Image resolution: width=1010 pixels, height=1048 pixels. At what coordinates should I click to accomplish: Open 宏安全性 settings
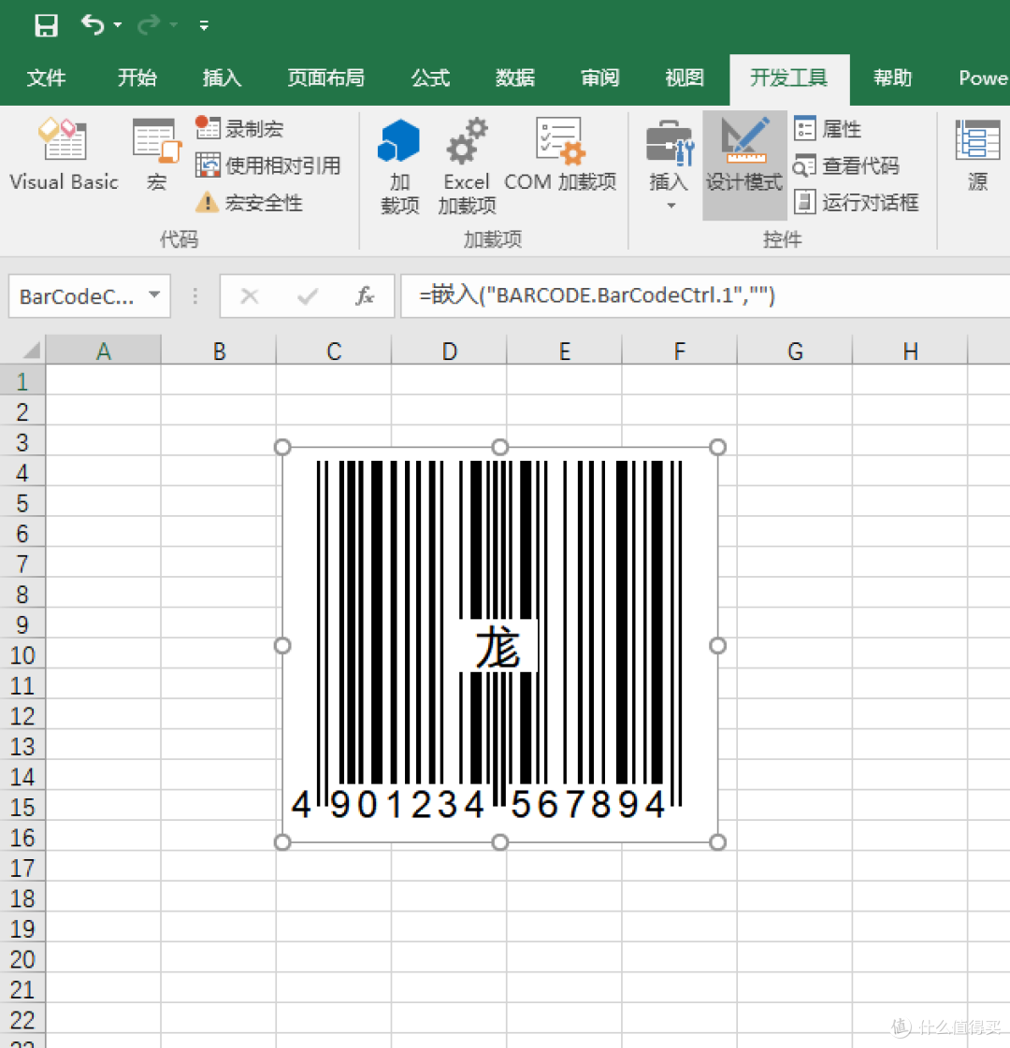coord(249,203)
